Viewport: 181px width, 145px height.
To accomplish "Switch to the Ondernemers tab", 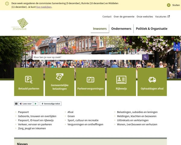I will [x=121, y=29].
